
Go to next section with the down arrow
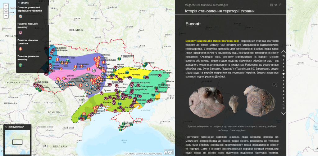(x=284, y=114)
